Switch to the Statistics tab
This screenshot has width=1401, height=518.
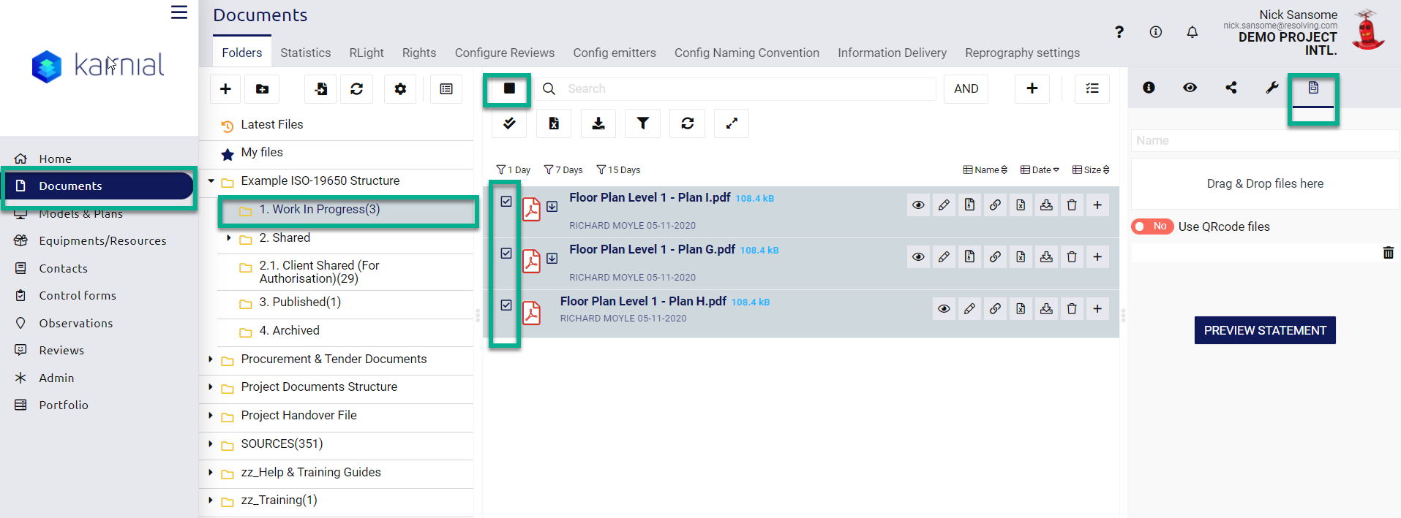(305, 53)
